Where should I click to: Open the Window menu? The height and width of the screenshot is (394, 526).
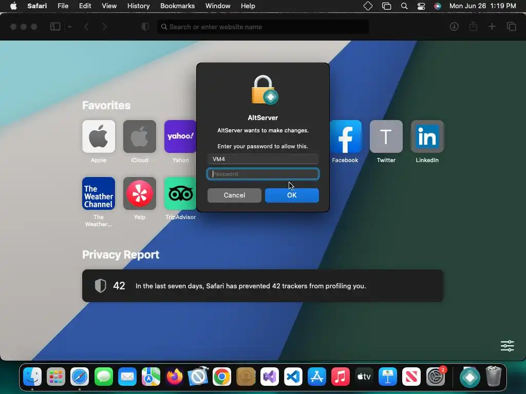pos(218,6)
